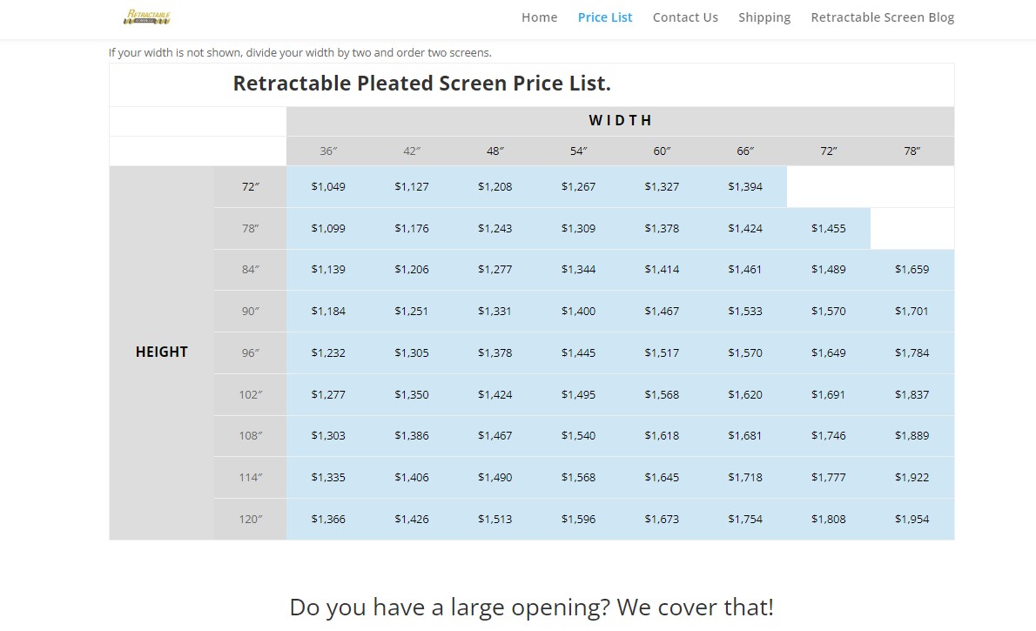Click the $1,366 price cell

coord(328,520)
